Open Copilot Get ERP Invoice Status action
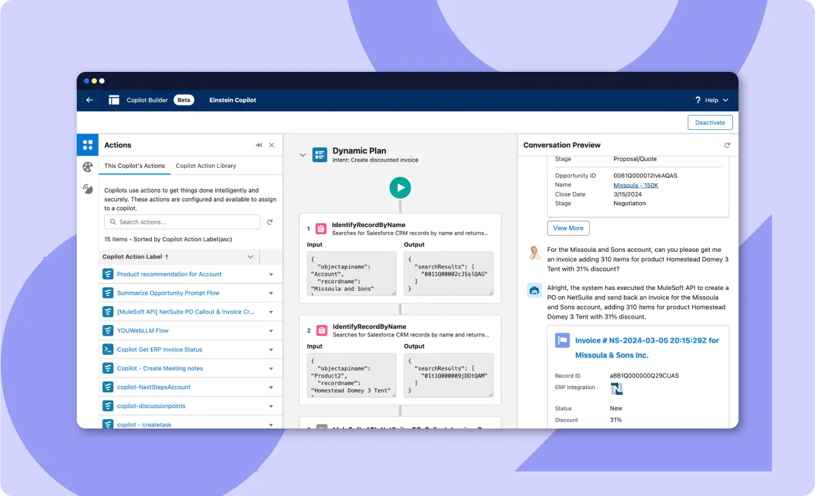Viewport: 815px width, 496px height. [159, 350]
